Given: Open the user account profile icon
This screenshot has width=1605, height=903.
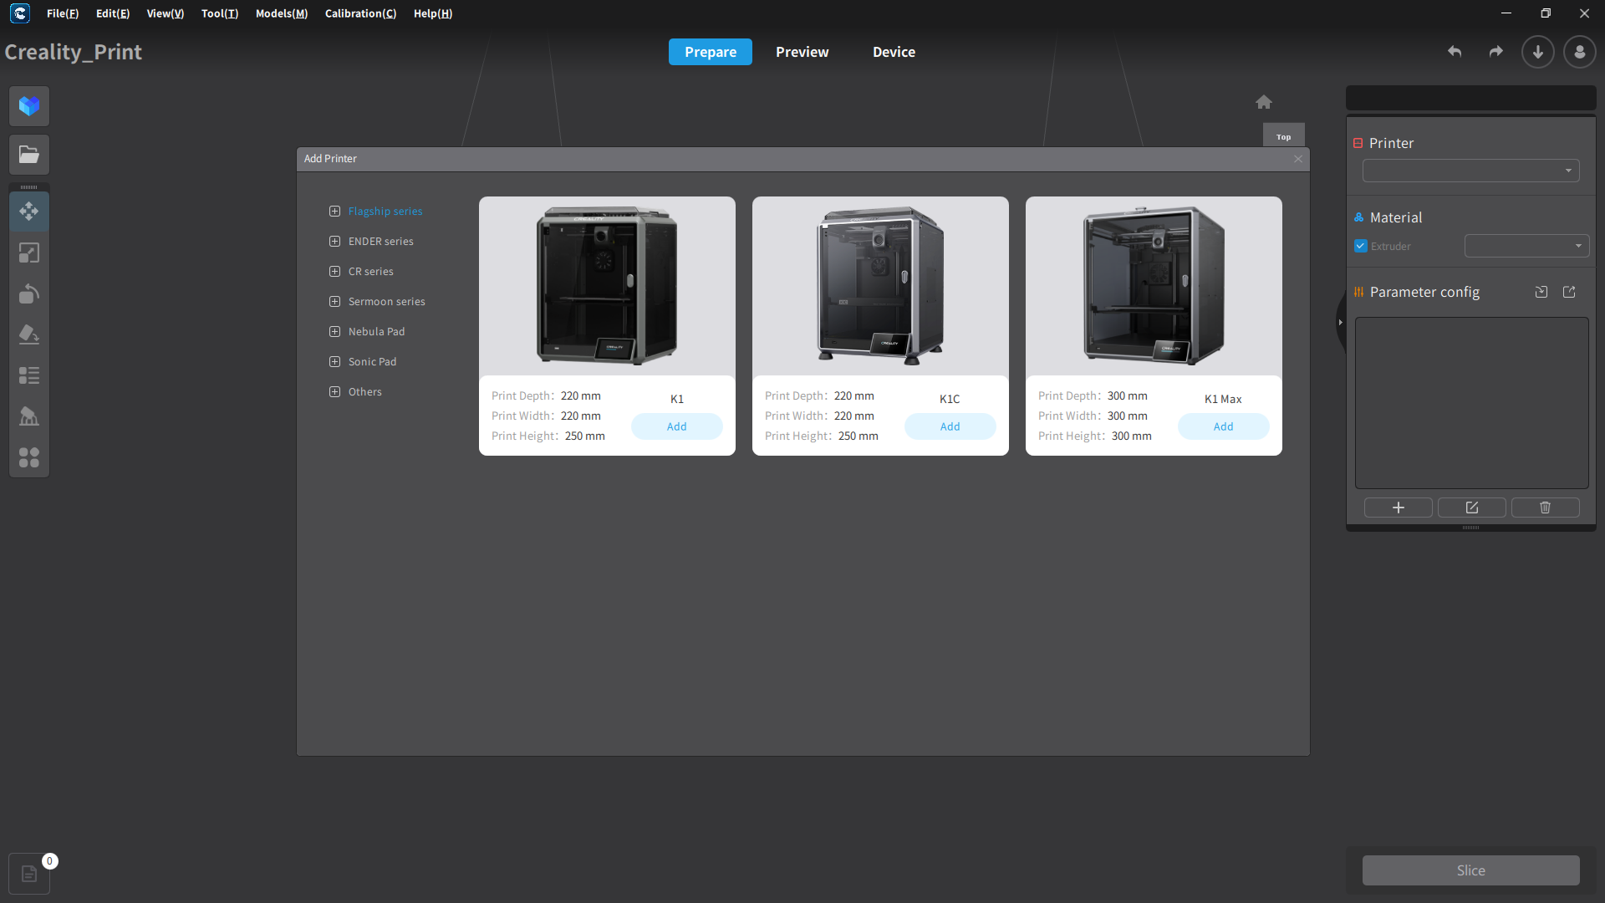Looking at the screenshot, I should click(x=1580, y=52).
